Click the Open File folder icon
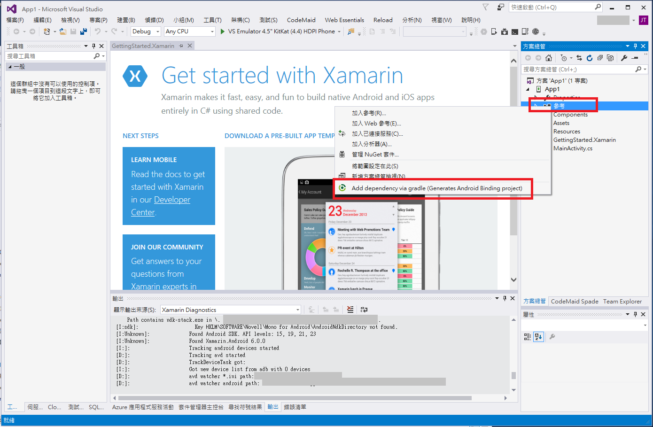The image size is (653, 427). pos(62,31)
